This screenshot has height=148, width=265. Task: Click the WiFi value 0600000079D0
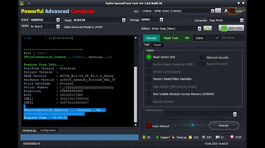71,95
